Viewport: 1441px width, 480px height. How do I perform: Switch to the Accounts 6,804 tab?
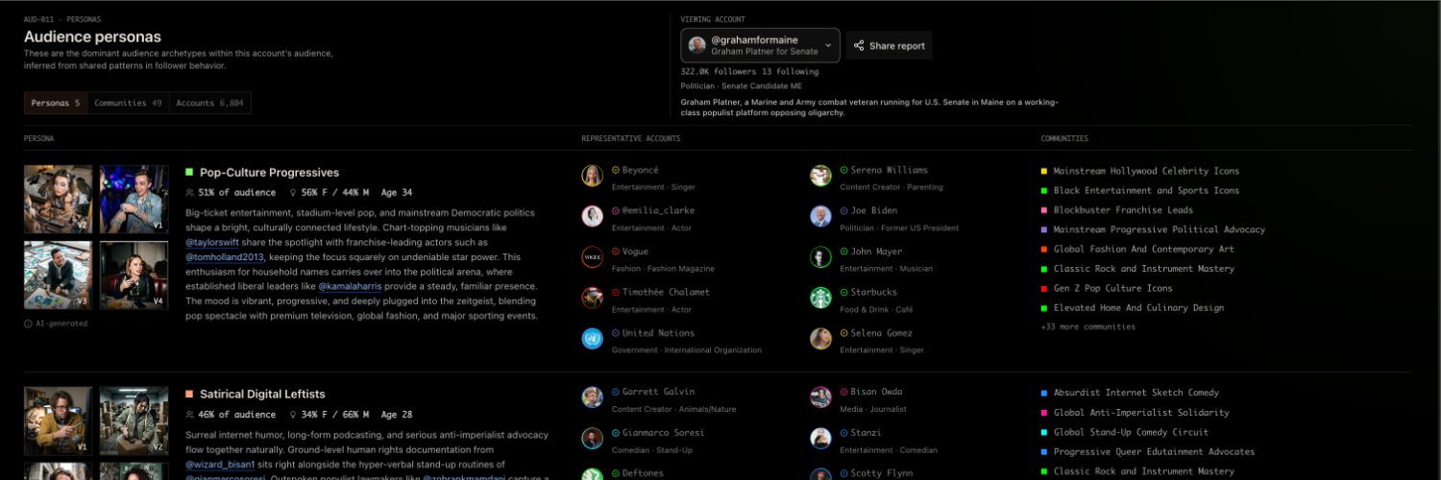point(209,103)
